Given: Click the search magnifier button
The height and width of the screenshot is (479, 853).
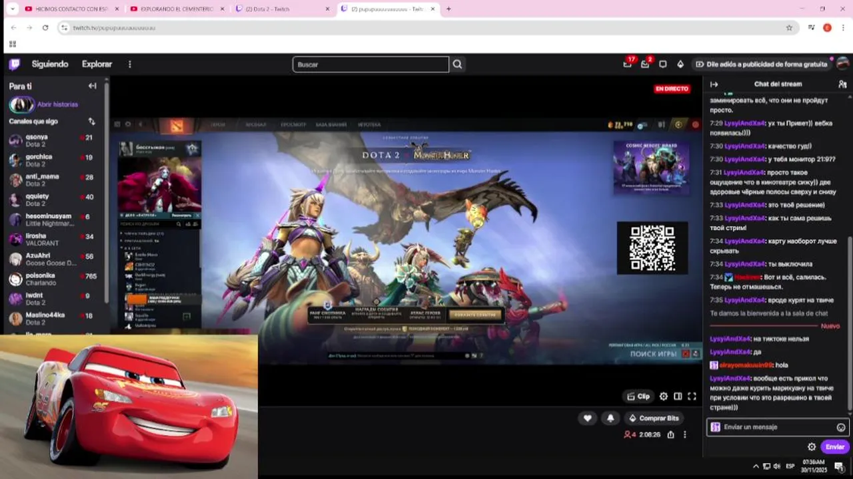Looking at the screenshot, I should point(457,65).
